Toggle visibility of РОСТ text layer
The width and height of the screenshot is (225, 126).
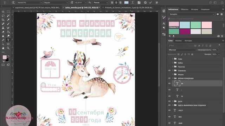(x=169, y=111)
